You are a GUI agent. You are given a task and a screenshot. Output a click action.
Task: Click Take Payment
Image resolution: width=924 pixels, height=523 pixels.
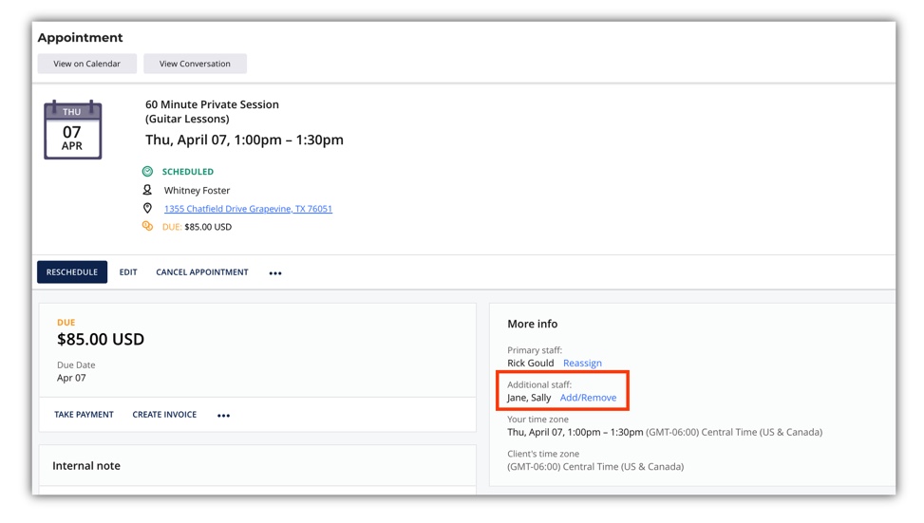tap(84, 415)
